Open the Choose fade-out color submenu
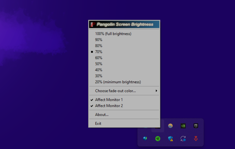The image size is (235, 149). click(116, 91)
